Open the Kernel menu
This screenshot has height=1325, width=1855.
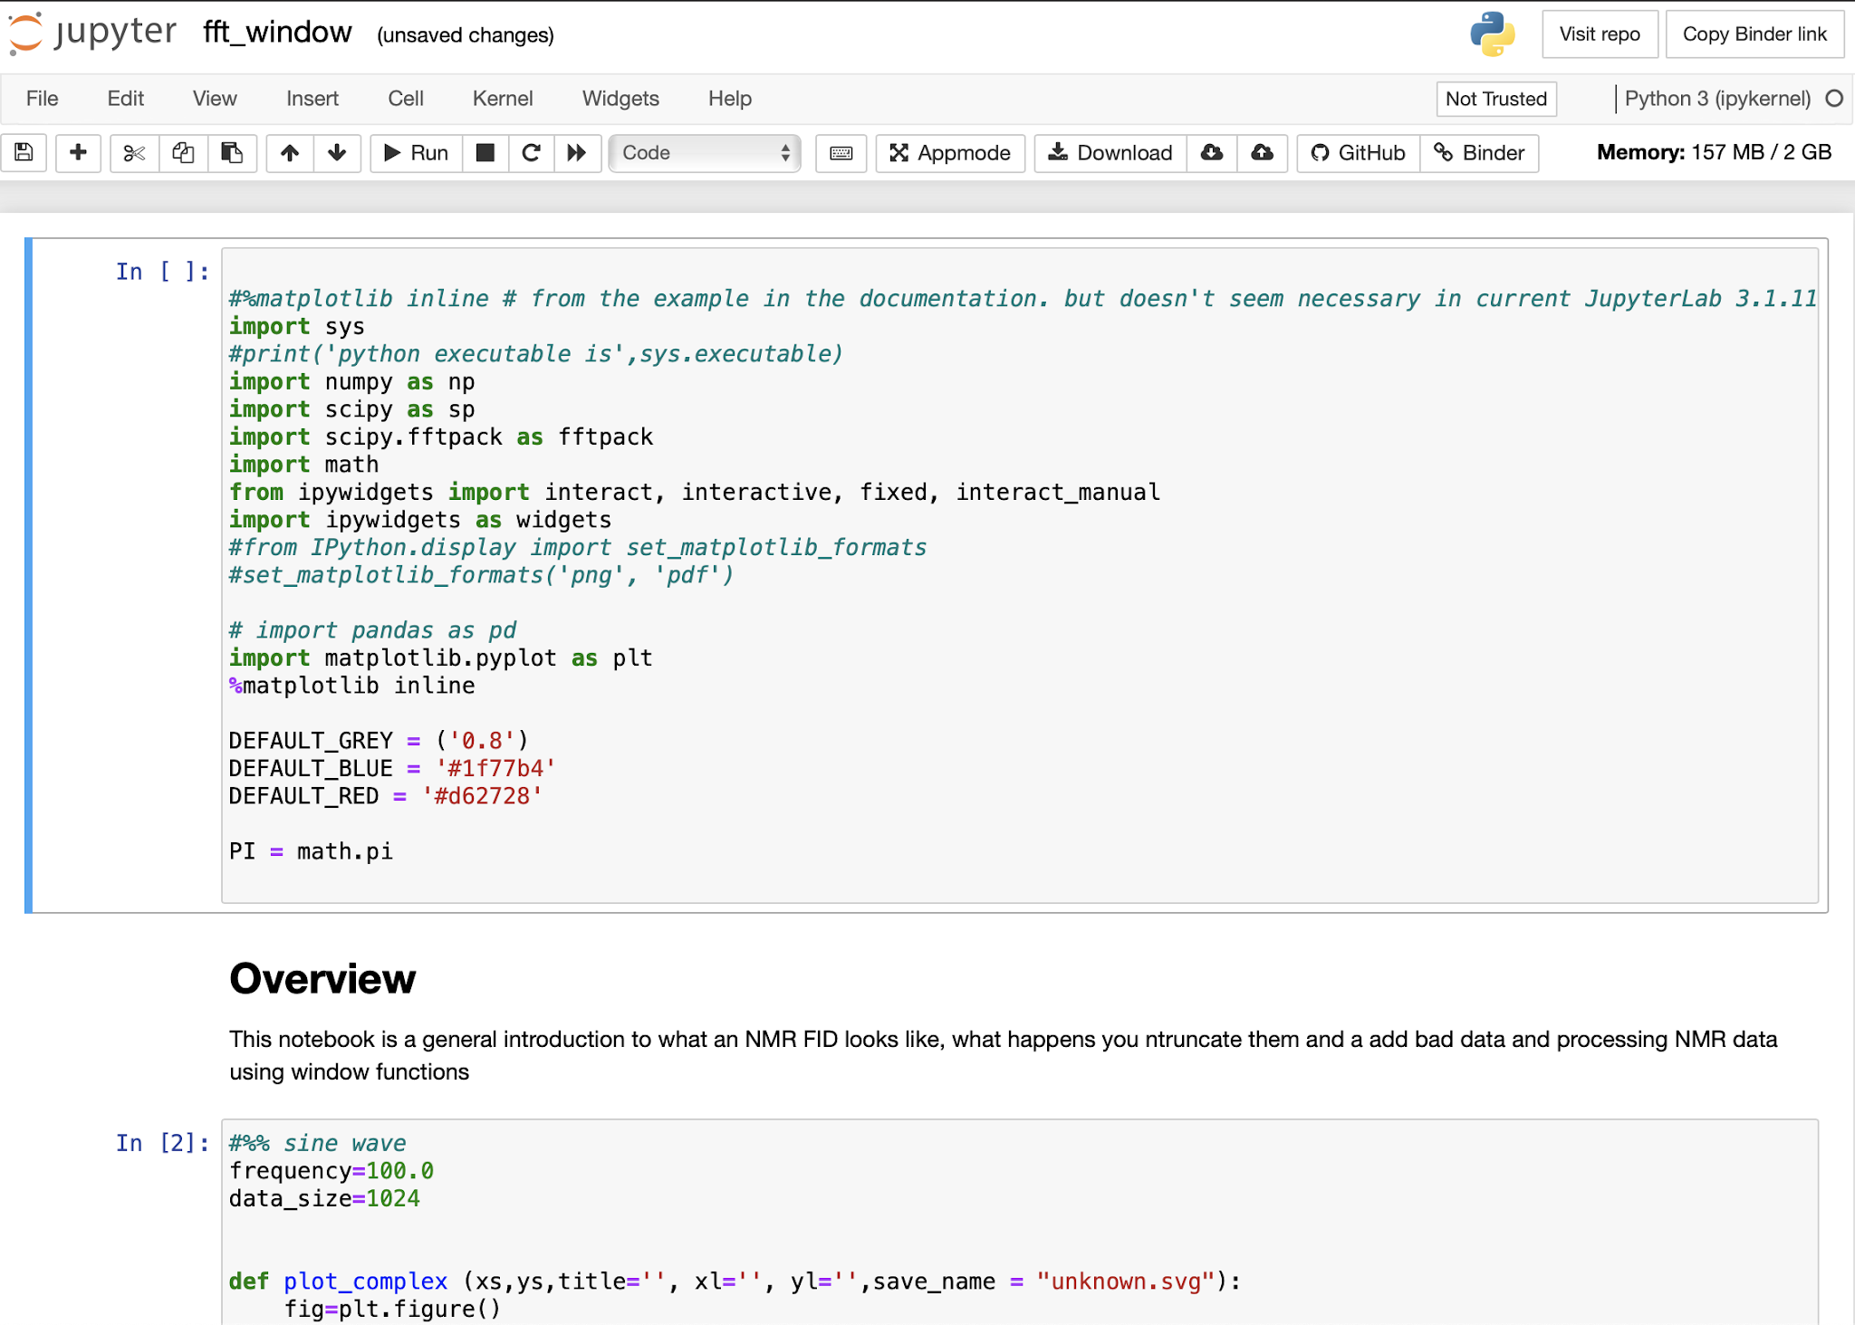(x=502, y=99)
